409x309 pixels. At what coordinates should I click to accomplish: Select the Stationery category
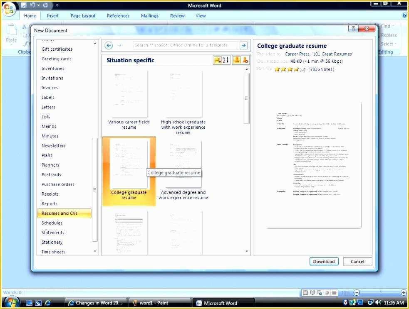(x=52, y=242)
